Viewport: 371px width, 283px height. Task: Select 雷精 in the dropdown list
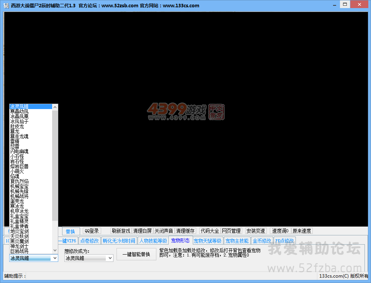[x=31, y=141]
